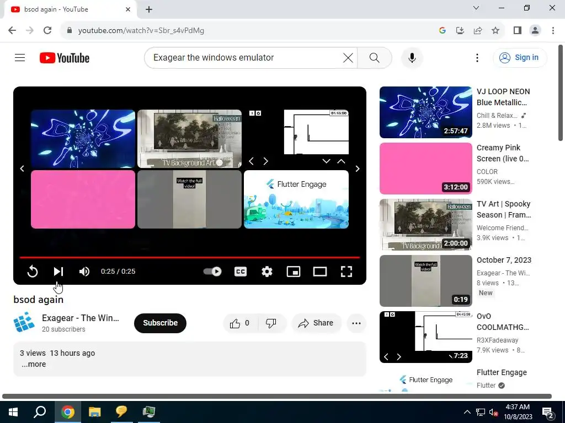Click the red video progress bar
This screenshot has width=565, height=423.
coord(190,258)
